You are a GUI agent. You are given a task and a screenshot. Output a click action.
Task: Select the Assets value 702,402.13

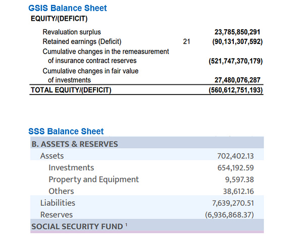(x=235, y=156)
